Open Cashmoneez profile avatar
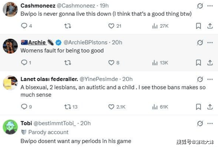 point(10,10)
